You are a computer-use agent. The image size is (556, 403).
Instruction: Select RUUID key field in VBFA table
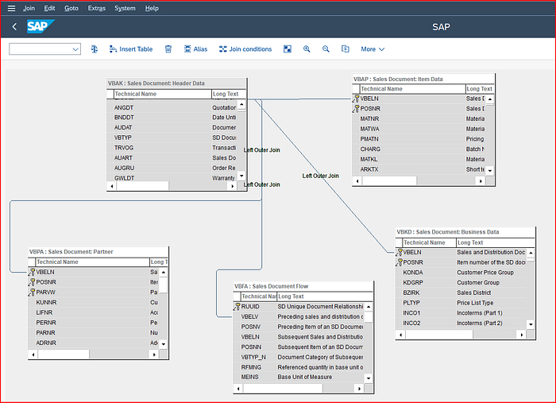tap(250, 307)
